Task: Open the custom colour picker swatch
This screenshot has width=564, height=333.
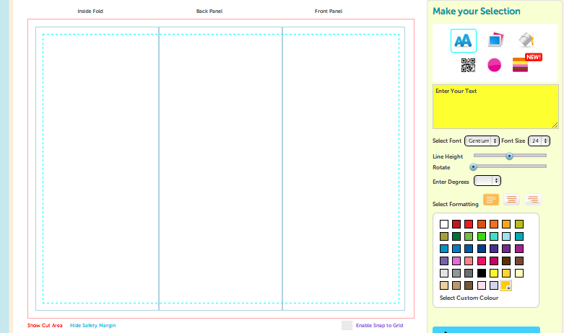Action: tap(506, 285)
